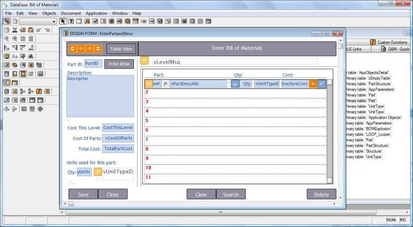Click the Close button on form

[113, 194]
